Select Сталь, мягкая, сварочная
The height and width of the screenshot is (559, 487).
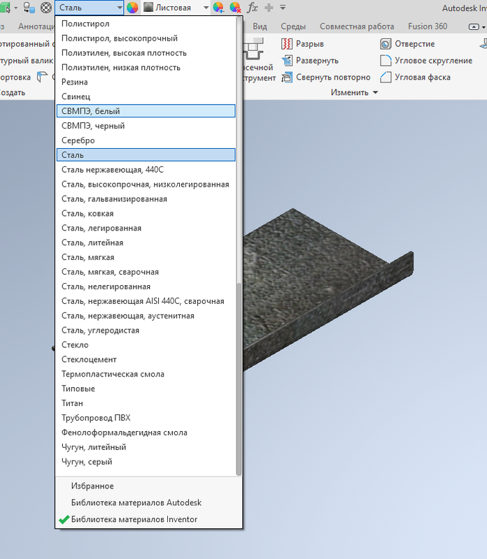(146, 272)
